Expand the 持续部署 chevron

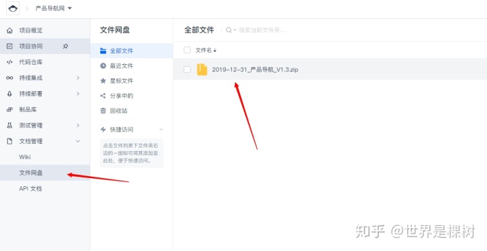click(78, 94)
